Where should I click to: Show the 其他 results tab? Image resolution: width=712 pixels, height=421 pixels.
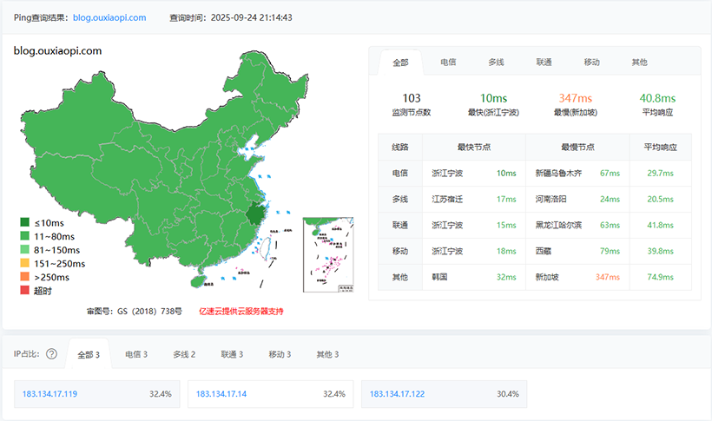point(639,62)
